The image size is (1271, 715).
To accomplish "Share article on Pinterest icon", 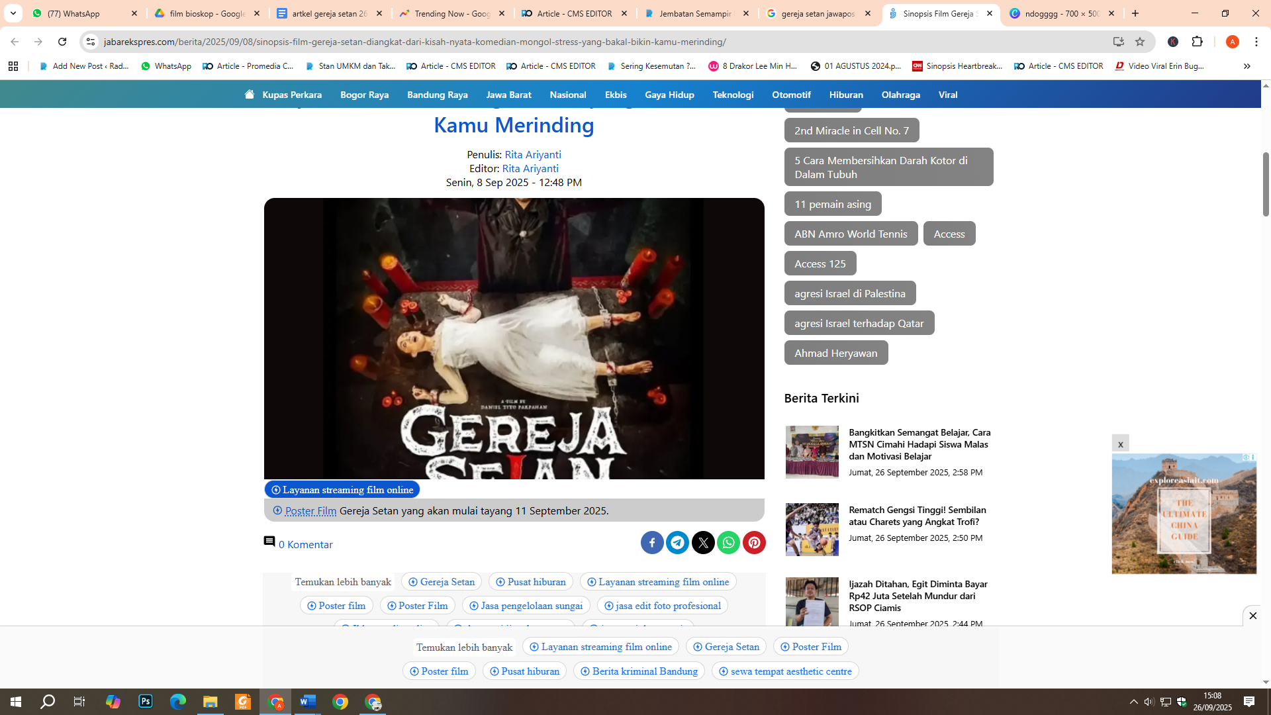I will coord(754,543).
